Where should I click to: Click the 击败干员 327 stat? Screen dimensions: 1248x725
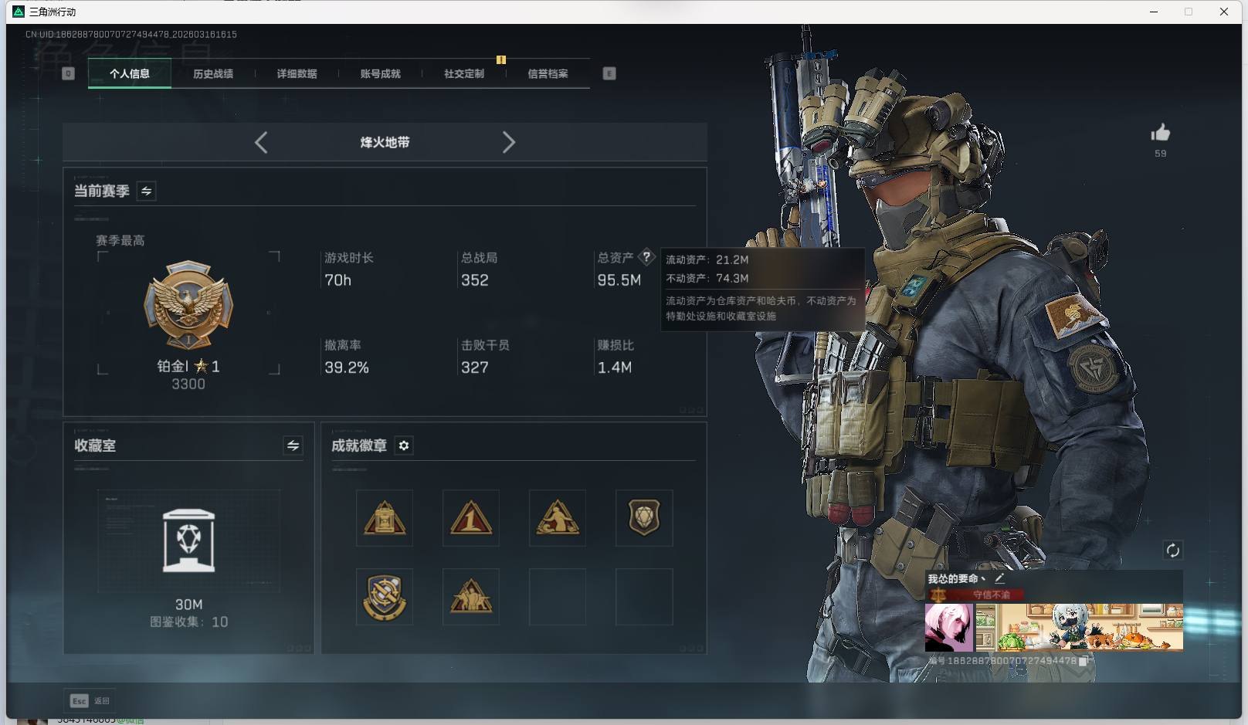point(485,357)
